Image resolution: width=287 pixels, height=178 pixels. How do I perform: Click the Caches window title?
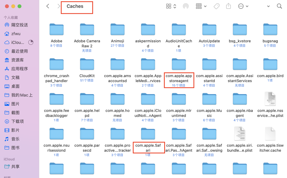tap(75, 6)
